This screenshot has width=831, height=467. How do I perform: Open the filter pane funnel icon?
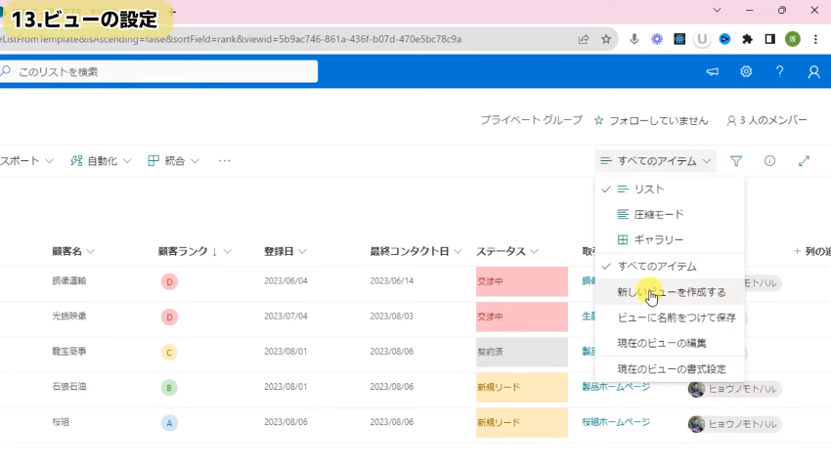coord(736,161)
